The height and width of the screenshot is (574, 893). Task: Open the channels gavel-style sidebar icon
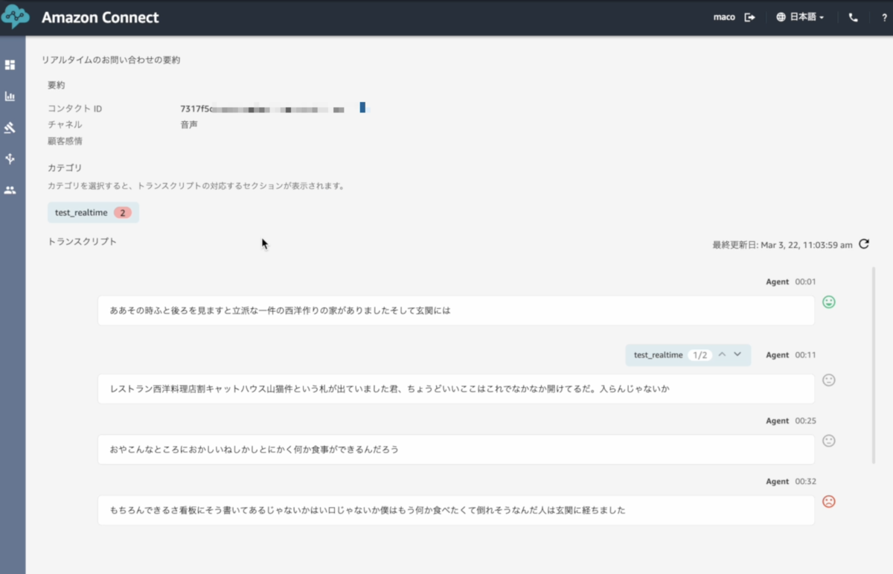[10, 127]
